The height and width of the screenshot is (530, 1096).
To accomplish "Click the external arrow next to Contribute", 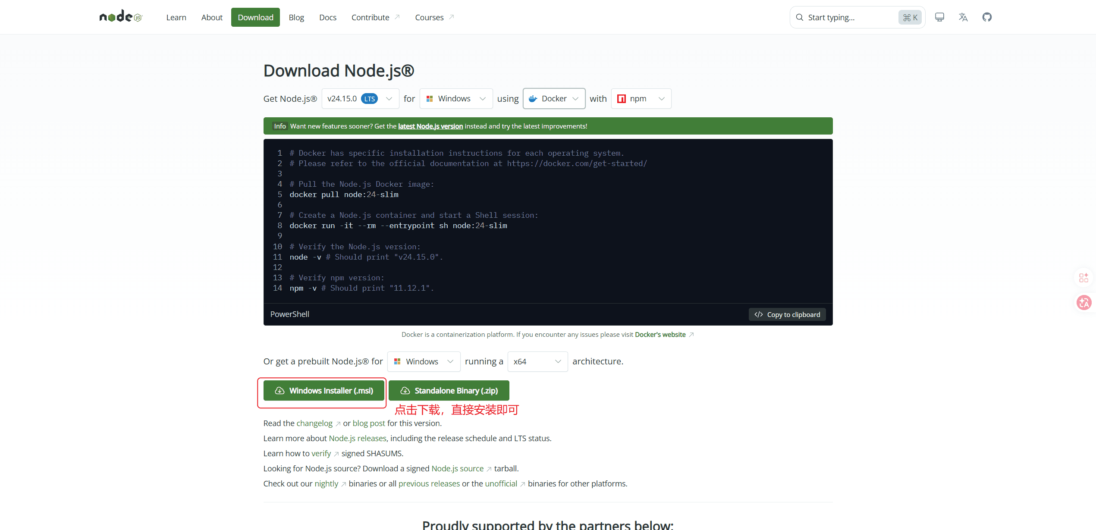I will [397, 17].
